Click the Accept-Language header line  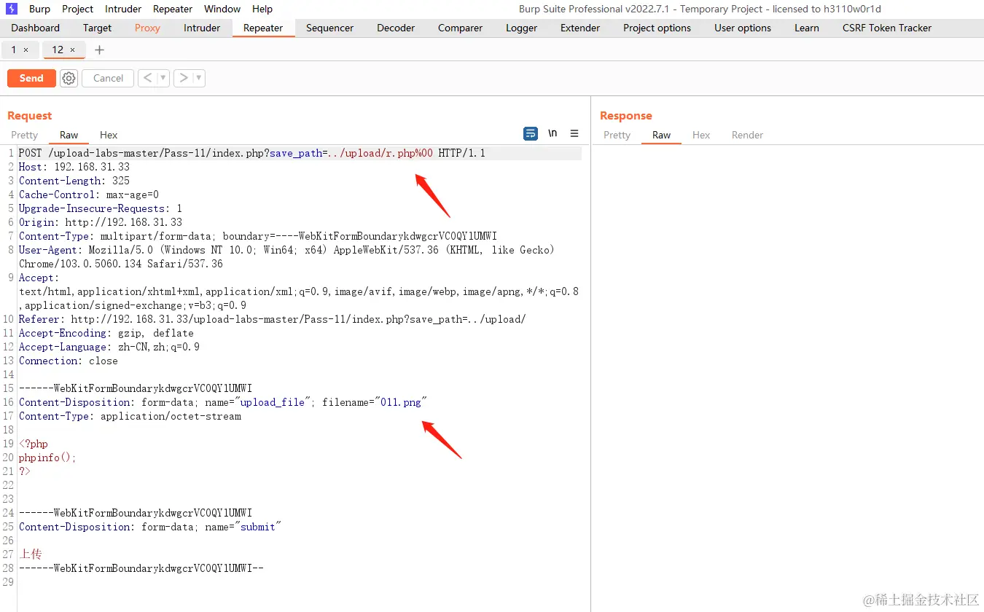(109, 347)
